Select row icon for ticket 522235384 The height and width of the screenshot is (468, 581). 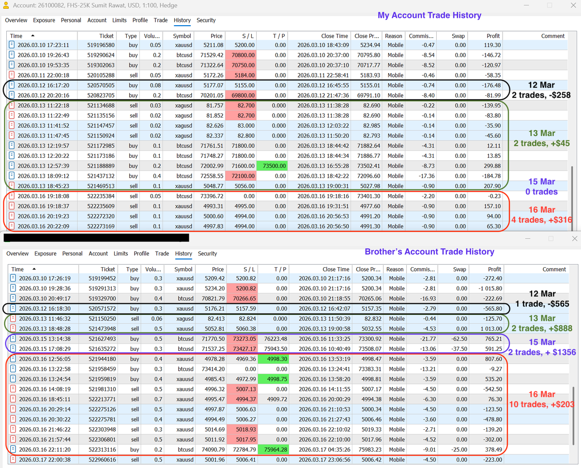coord(12,196)
